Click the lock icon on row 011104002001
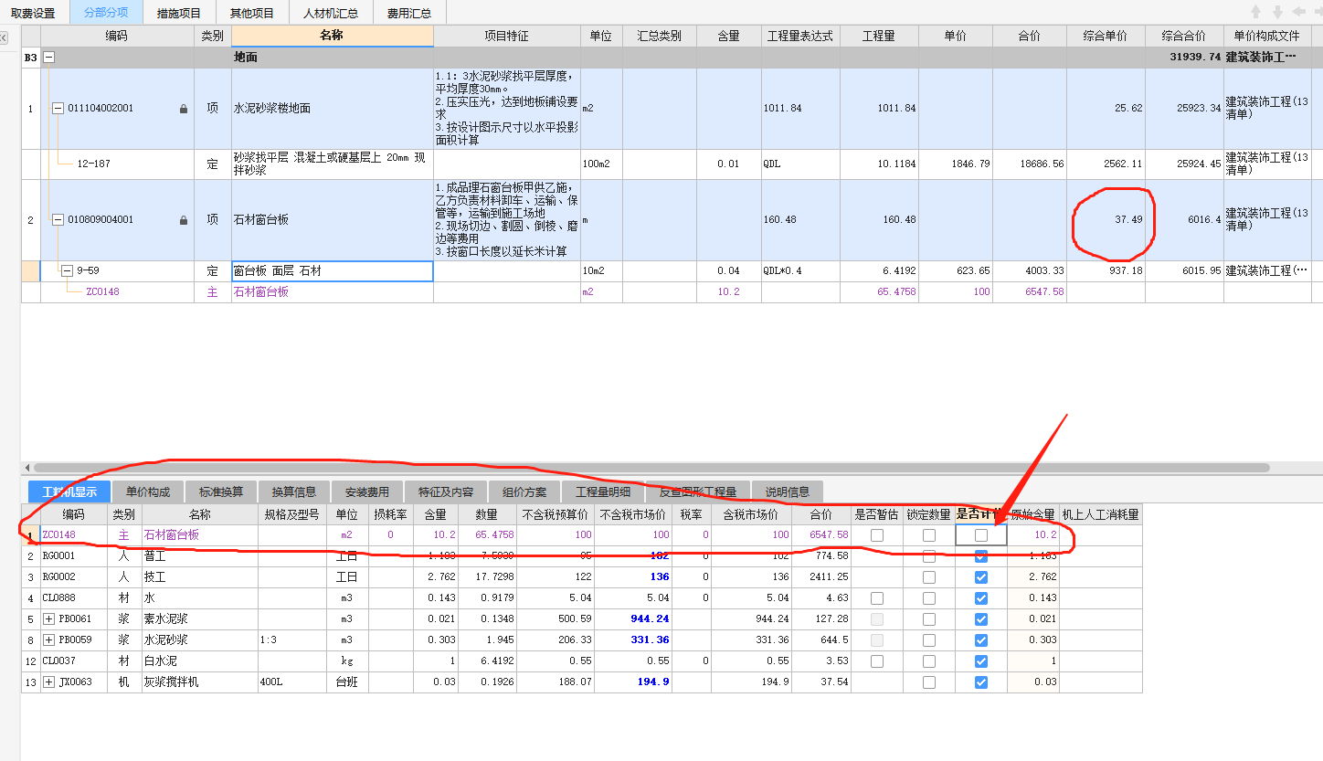Viewport: 1323px width, 761px height. pyautogui.click(x=184, y=109)
